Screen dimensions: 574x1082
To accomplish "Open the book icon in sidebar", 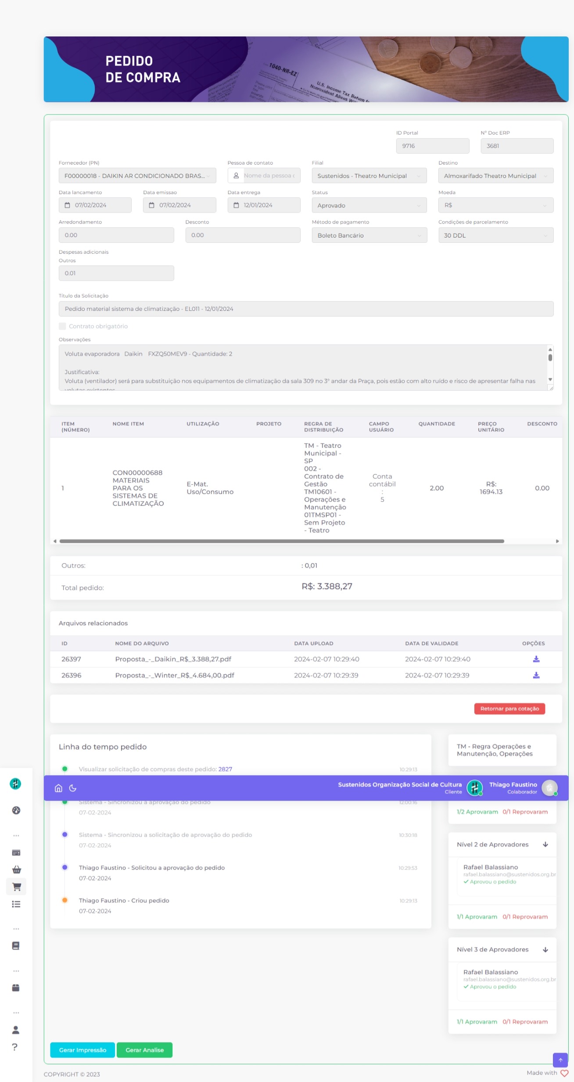I will (16, 946).
